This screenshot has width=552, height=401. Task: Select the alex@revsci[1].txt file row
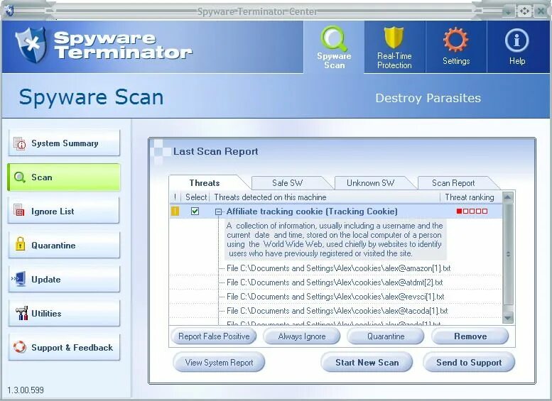pyautogui.click(x=335, y=297)
